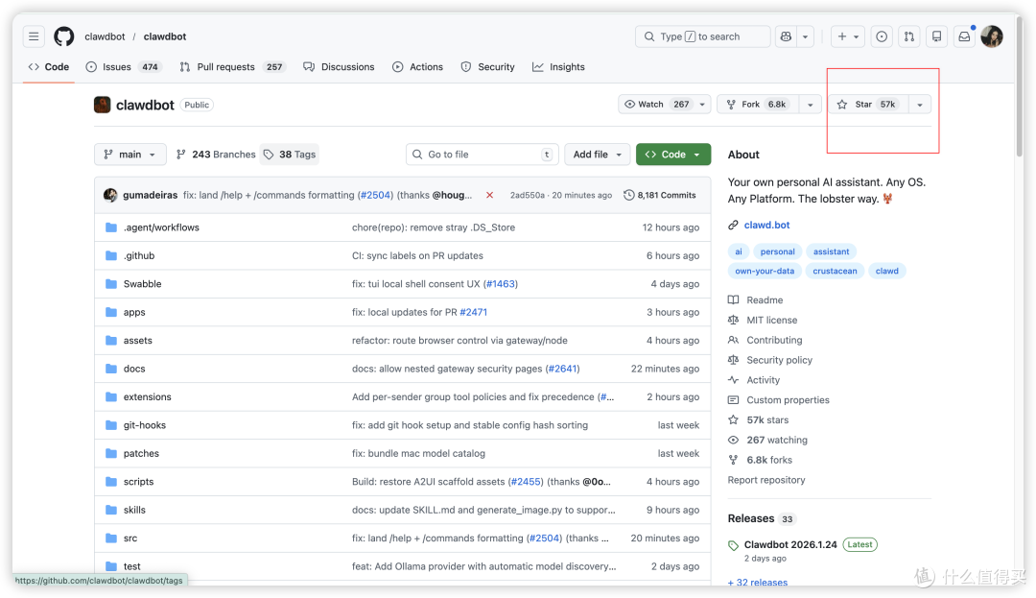Visit the clawd.bot website link
Screen dimensions: 1036x598
766,225
